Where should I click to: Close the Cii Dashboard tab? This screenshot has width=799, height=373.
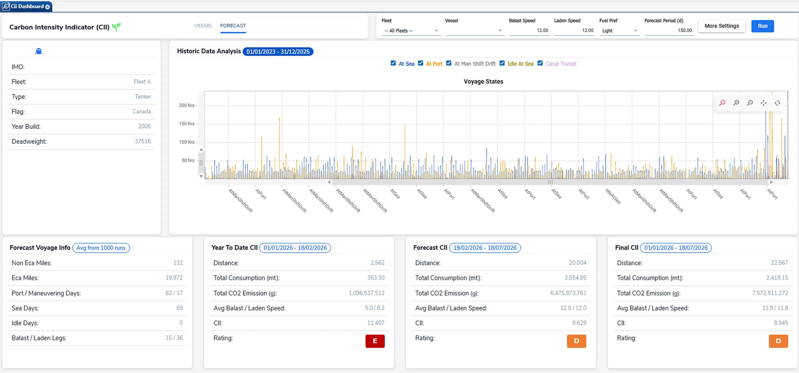coord(47,6)
